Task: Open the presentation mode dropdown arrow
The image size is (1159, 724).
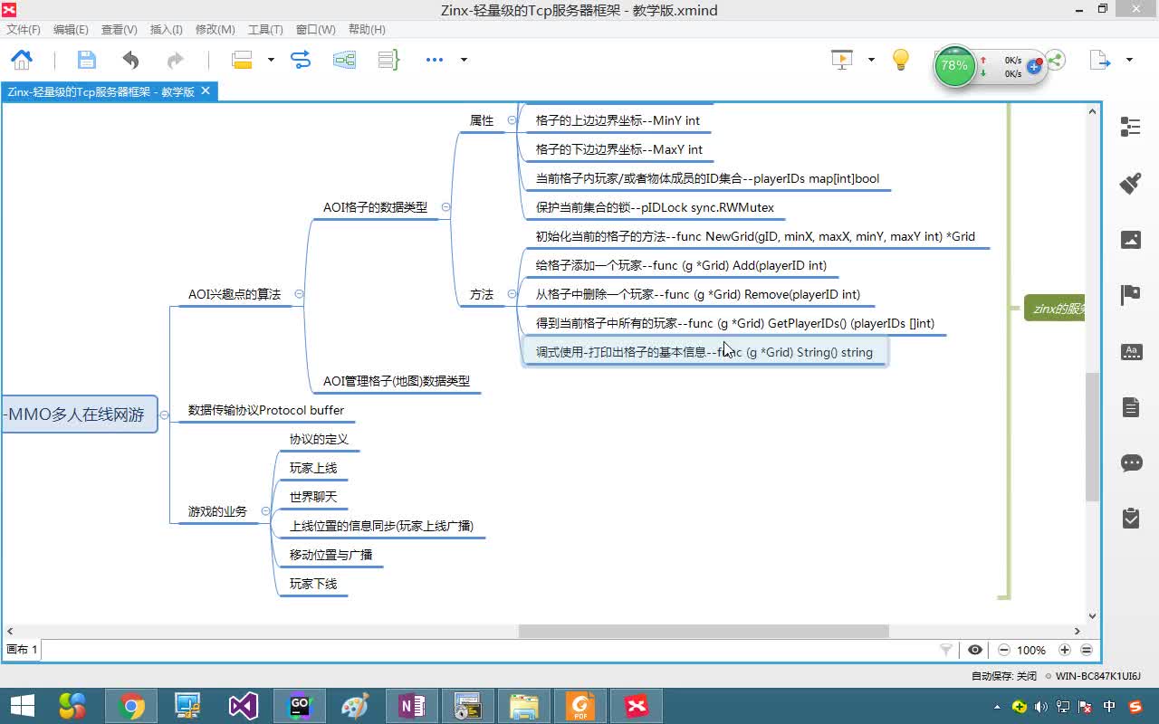Action: click(x=871, y=60)
